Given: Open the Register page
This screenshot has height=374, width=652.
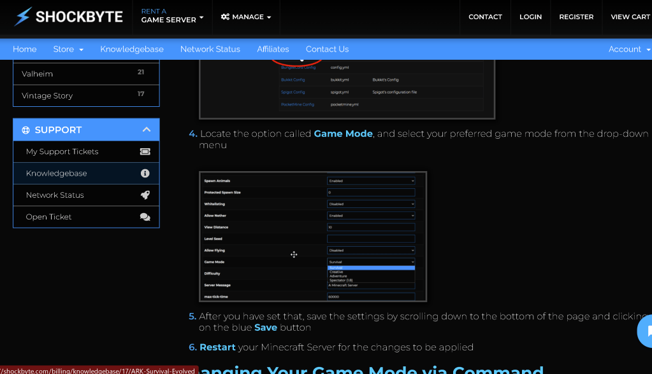Looking at the screenshot, I should click(x=576, y=17).
